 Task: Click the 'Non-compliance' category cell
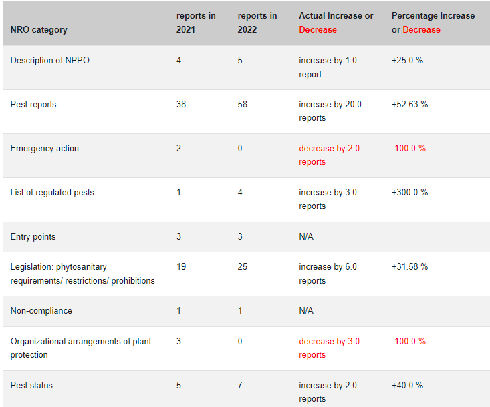[x=41, y=311]
